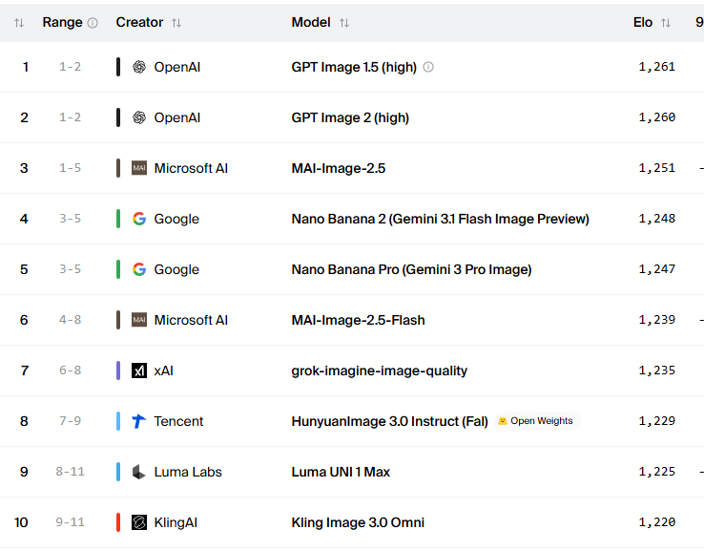Click Google logo in Nano Banana Pro row

(139, 269)
